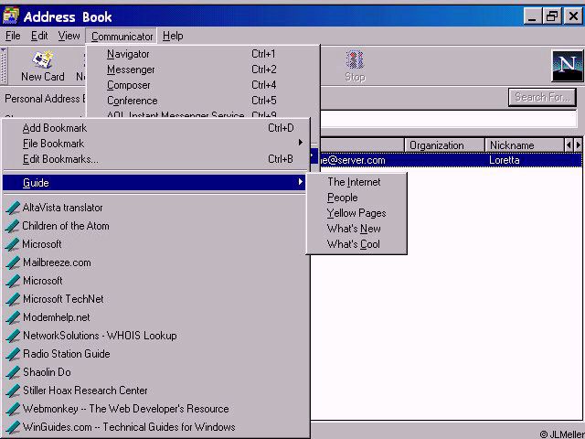Sort by the Organization column header

[445, 145]
